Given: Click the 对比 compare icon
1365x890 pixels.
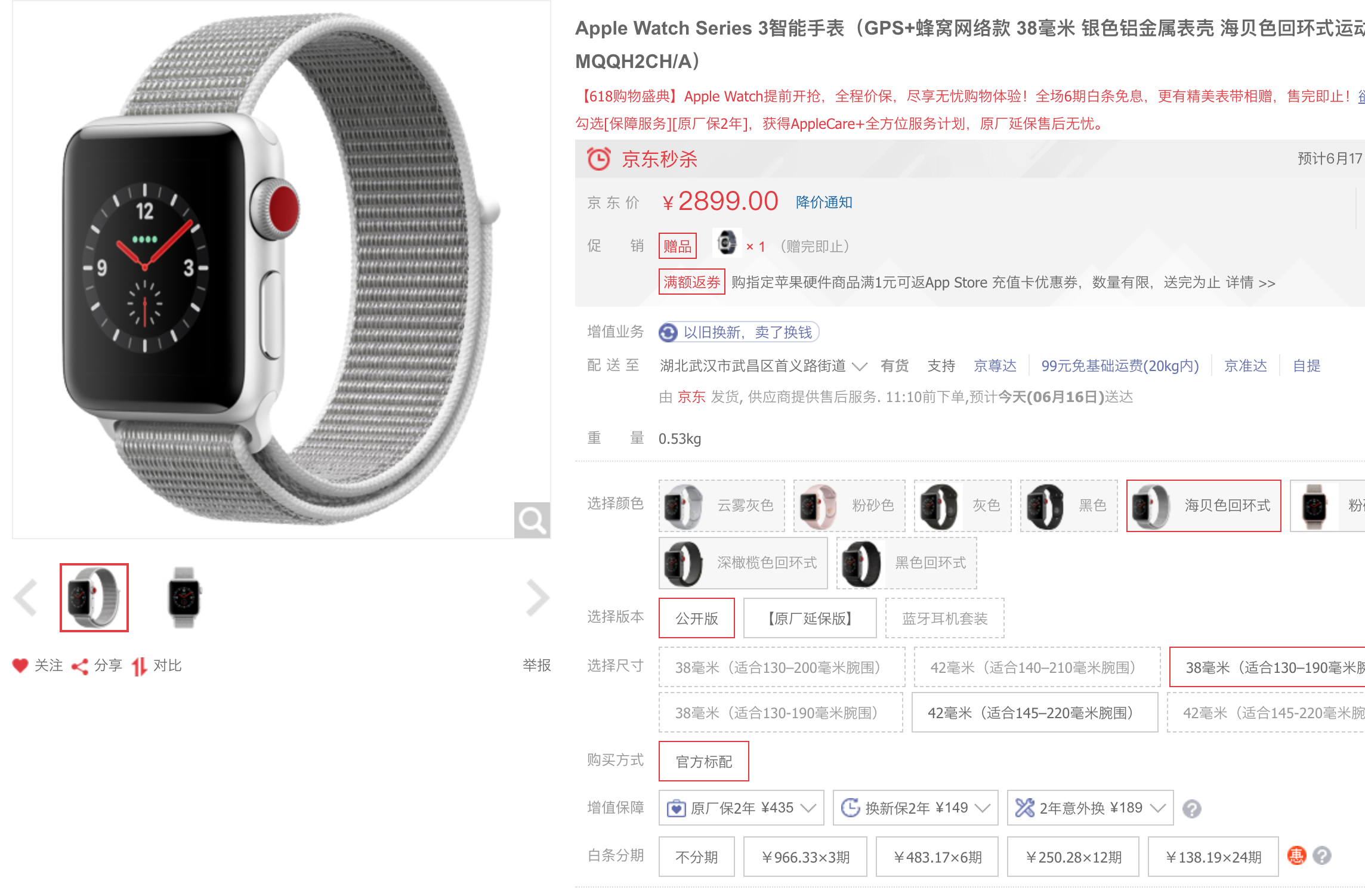Looking at the screenshot, I should click(x=139, y=666).
